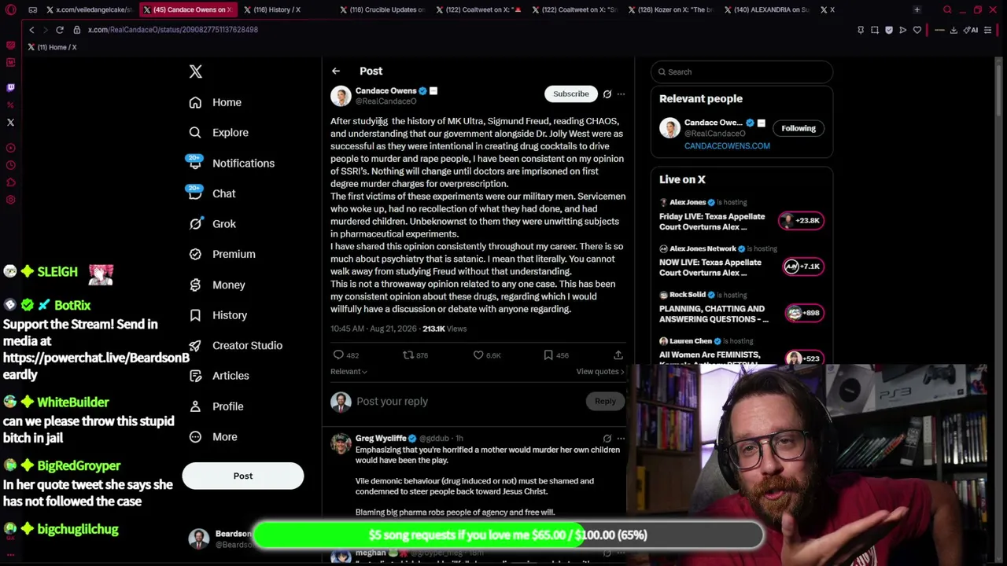
Task: Toggle the Following button for Candace Owens
Action: 799,128
